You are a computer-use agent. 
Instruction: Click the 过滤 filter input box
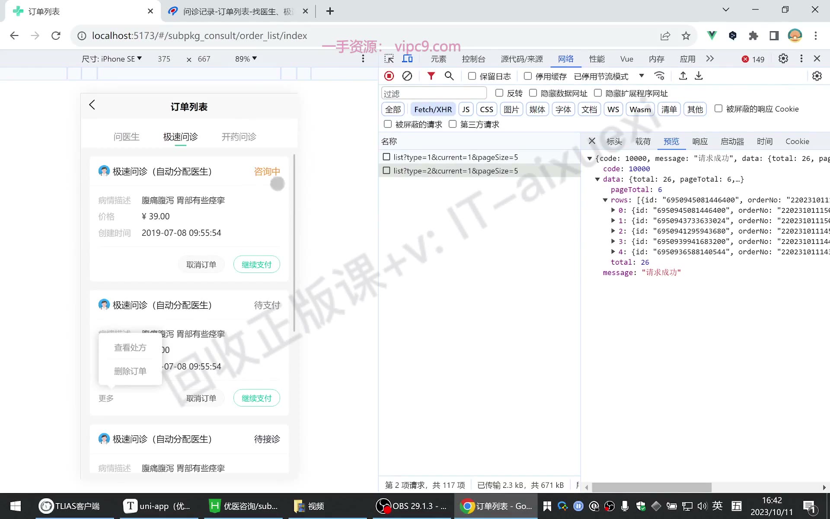434,93
